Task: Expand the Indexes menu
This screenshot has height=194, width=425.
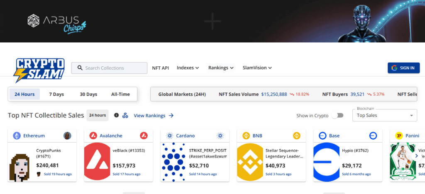Action: point(188,68)
